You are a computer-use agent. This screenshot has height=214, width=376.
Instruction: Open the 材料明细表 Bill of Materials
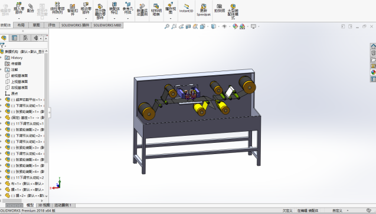[156, 9]
